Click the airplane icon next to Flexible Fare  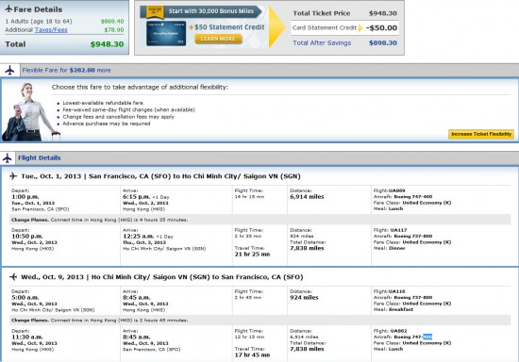(x=10, y=70)
